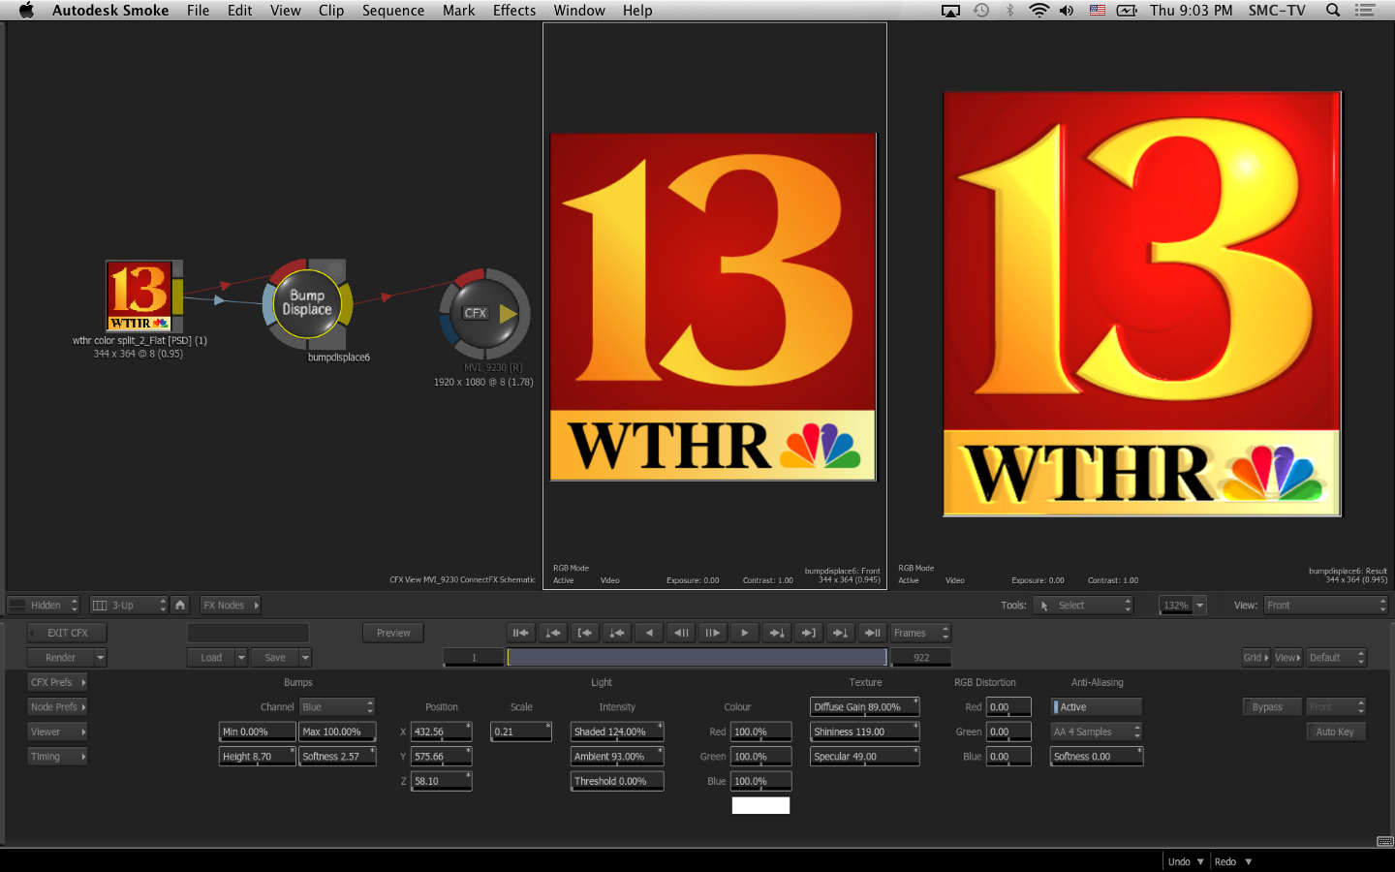Click the Preview button

click(393, 633)
